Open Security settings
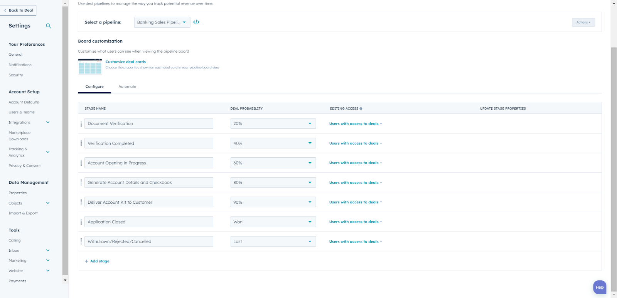The image size is (617, 298). tap(16, 75)
